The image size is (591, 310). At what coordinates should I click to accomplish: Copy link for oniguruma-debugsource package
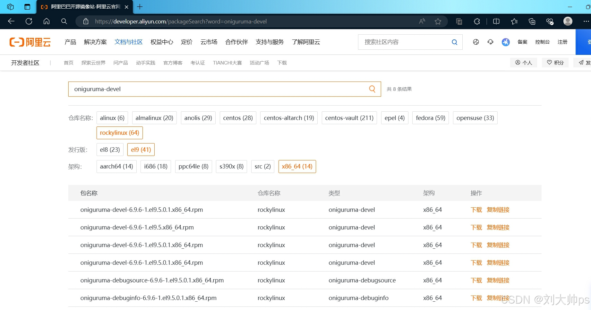498,280
